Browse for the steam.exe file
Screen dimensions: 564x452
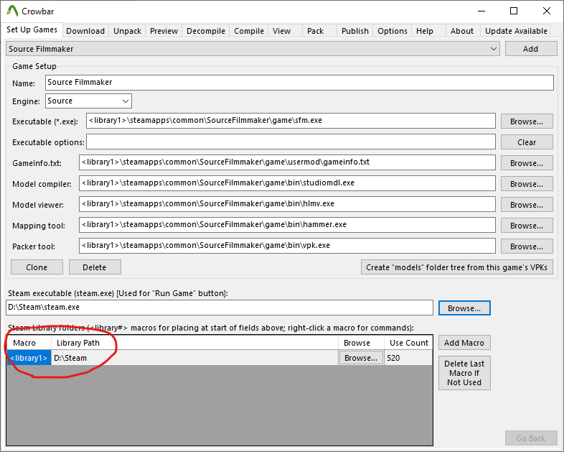pos(464,308)
